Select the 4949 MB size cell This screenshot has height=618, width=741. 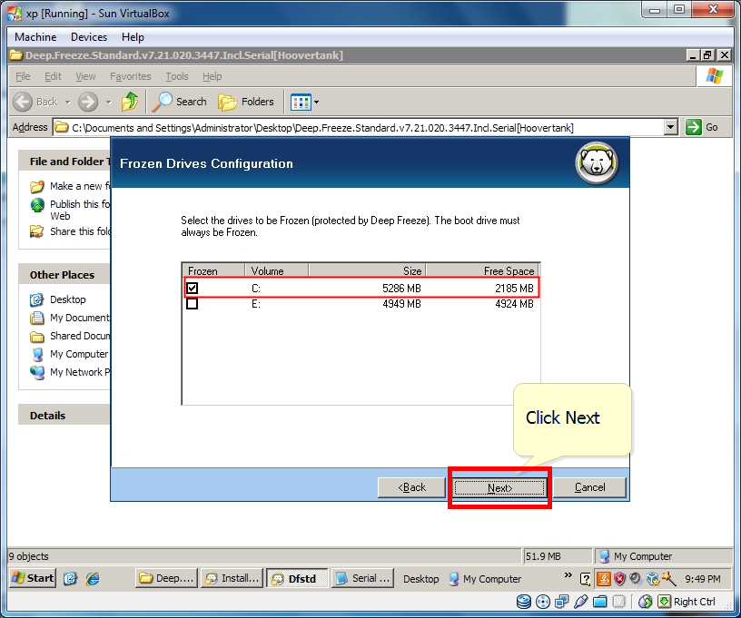click(x=401, y=304)
